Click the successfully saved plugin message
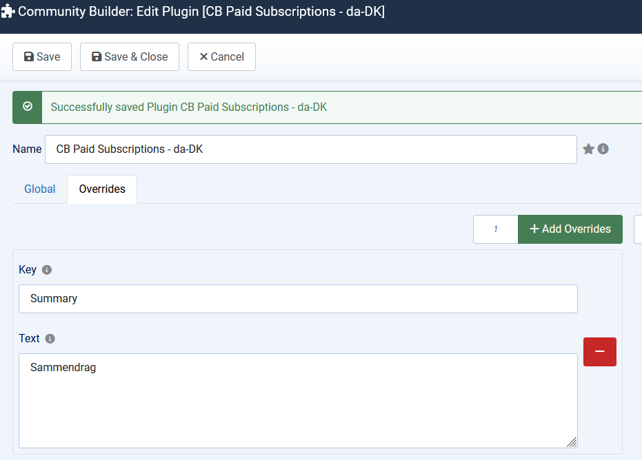Viewport: 642px width, 460px height. click(x=188, y=107)
